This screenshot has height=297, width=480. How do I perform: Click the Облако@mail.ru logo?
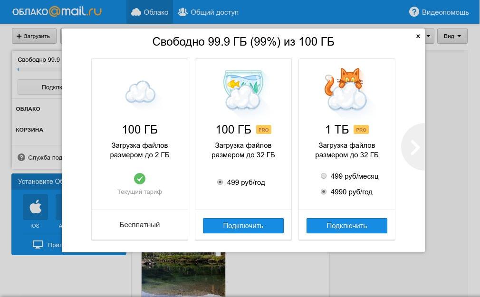(57, 11)
